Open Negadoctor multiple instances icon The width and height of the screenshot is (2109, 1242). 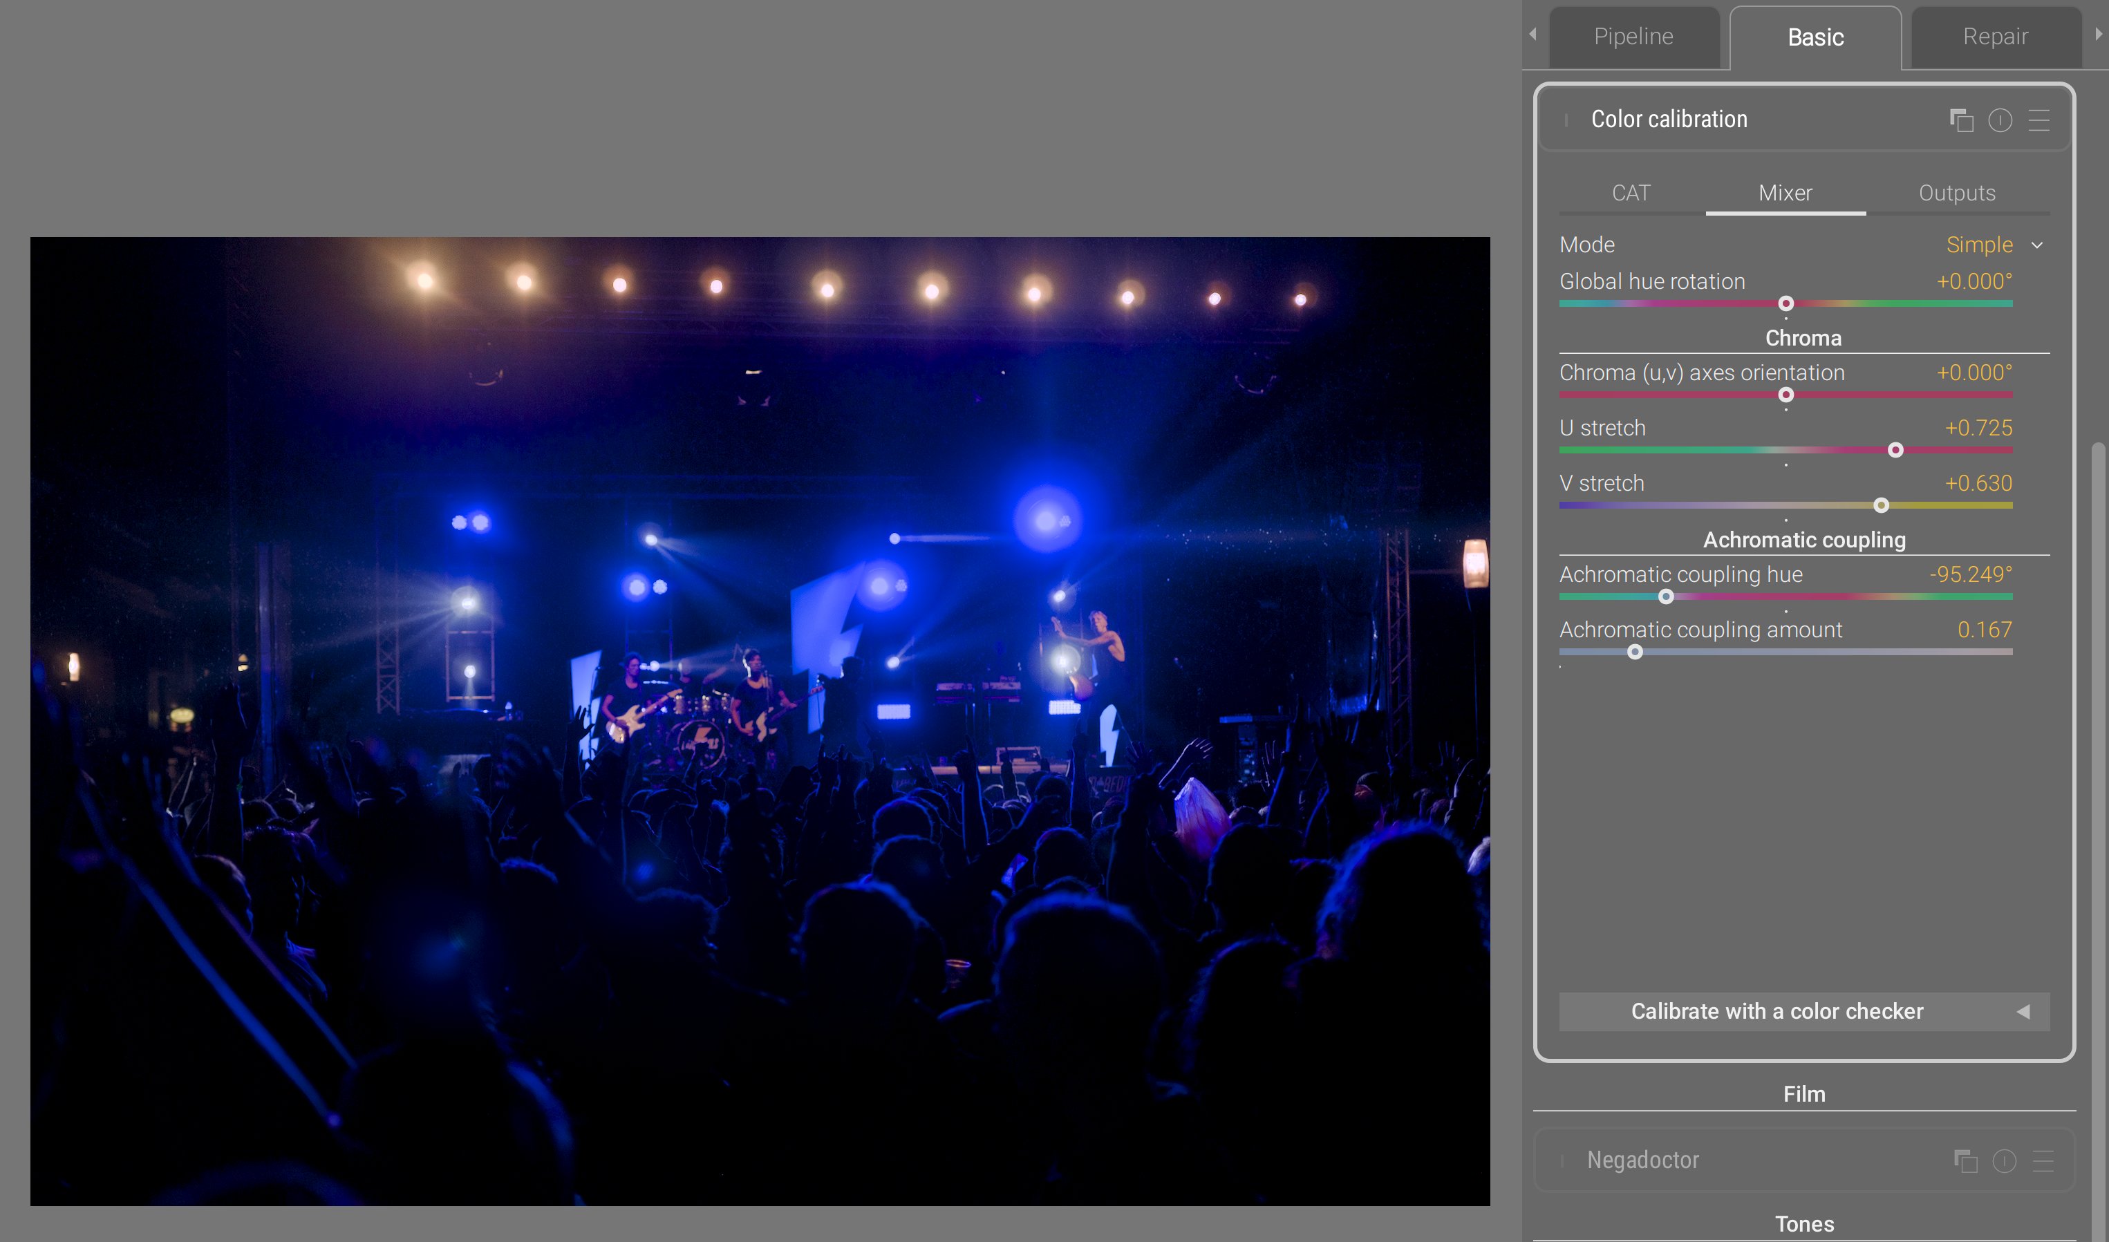coord(1965,1161)
